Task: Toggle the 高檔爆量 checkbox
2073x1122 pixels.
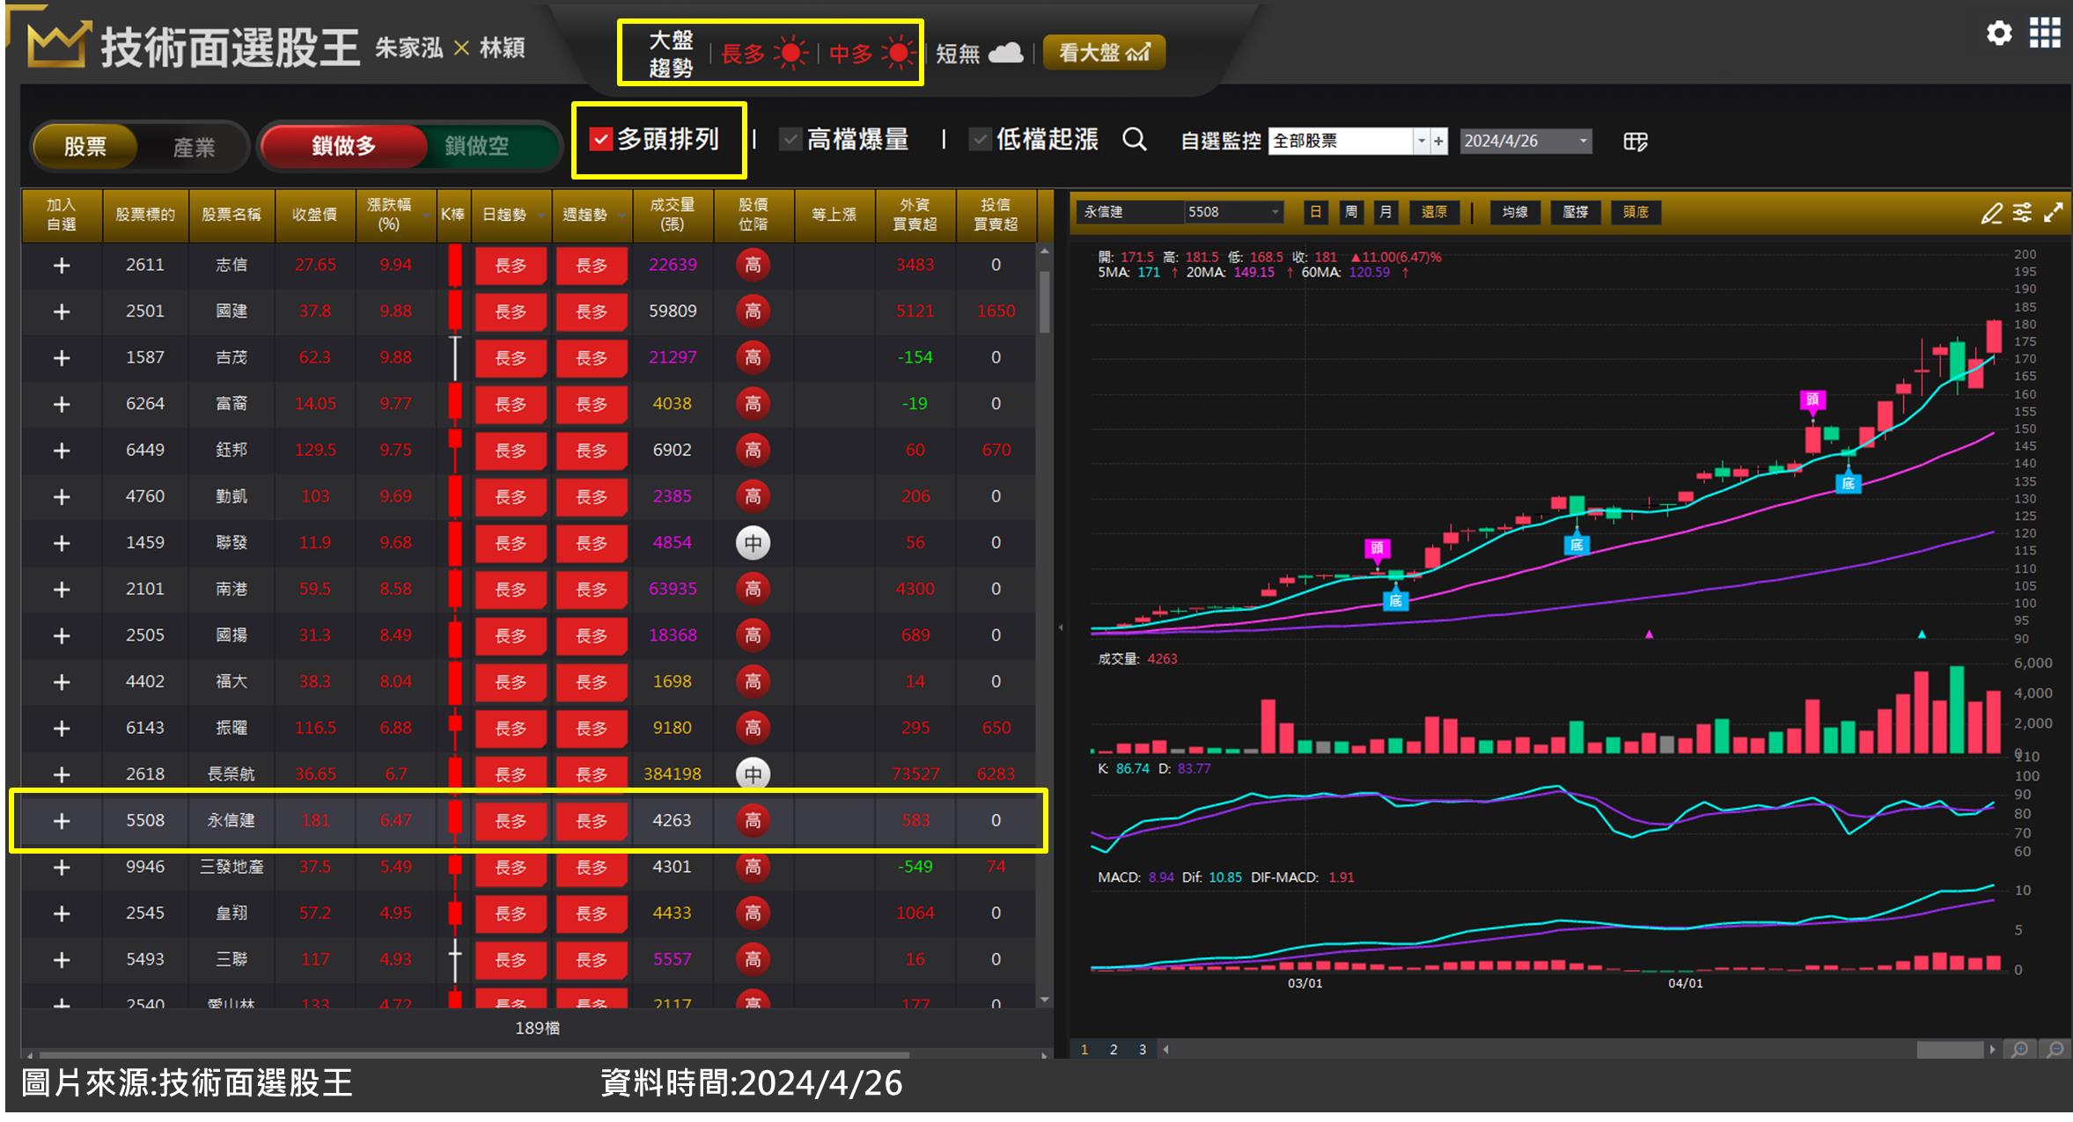Action: click(x=790, y=139)
